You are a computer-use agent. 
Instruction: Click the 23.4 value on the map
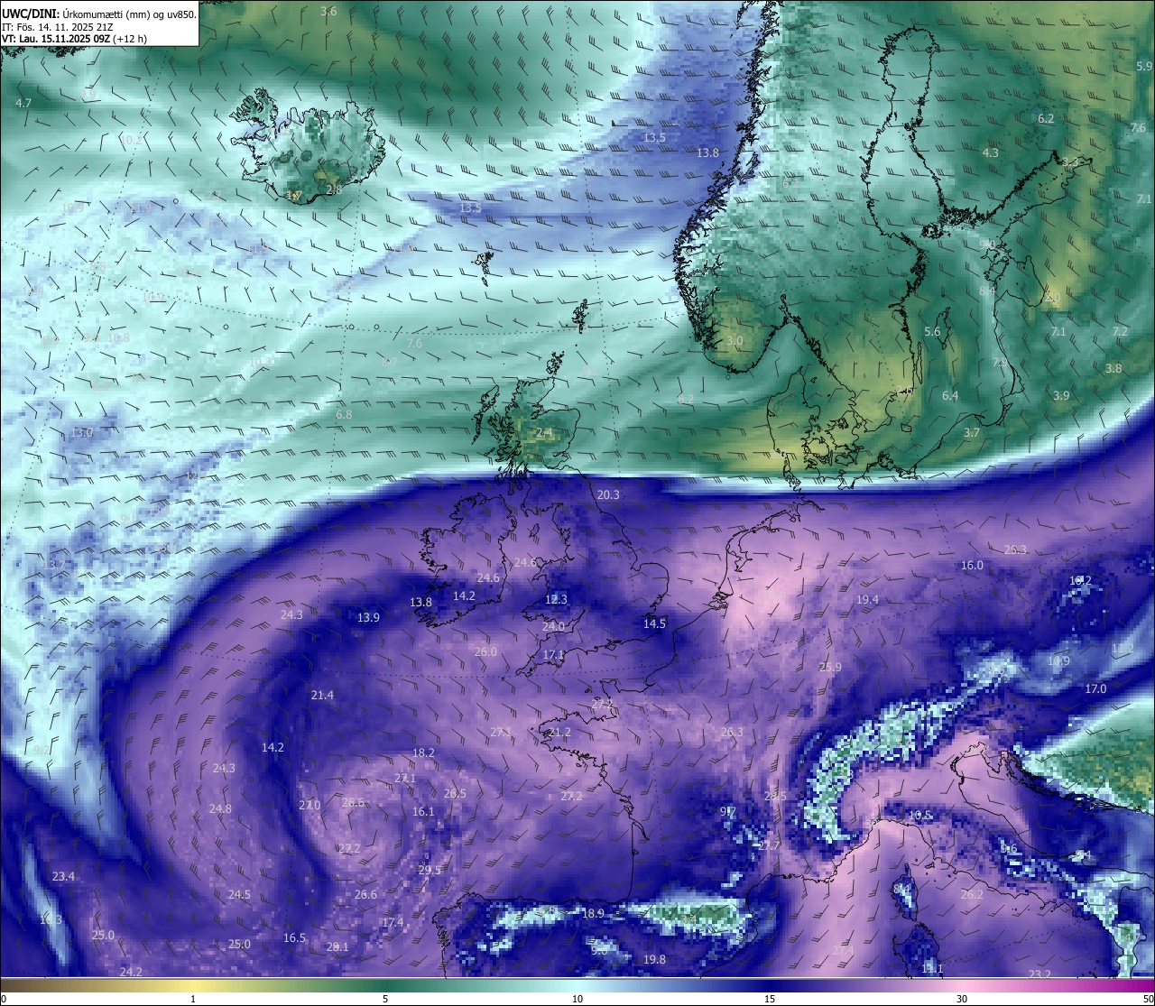(x=63, y=876)
